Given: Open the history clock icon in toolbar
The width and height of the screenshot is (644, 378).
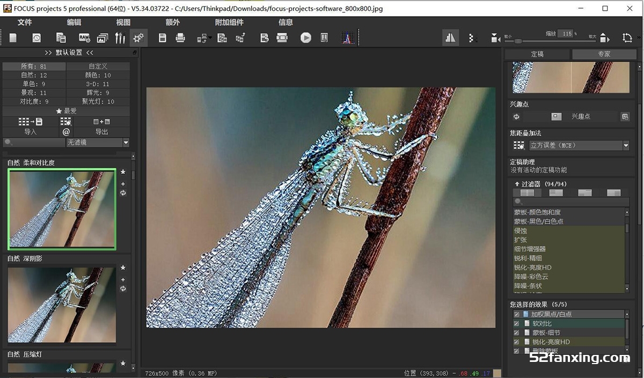Looking at the screenshot, I should pos(36,38).
